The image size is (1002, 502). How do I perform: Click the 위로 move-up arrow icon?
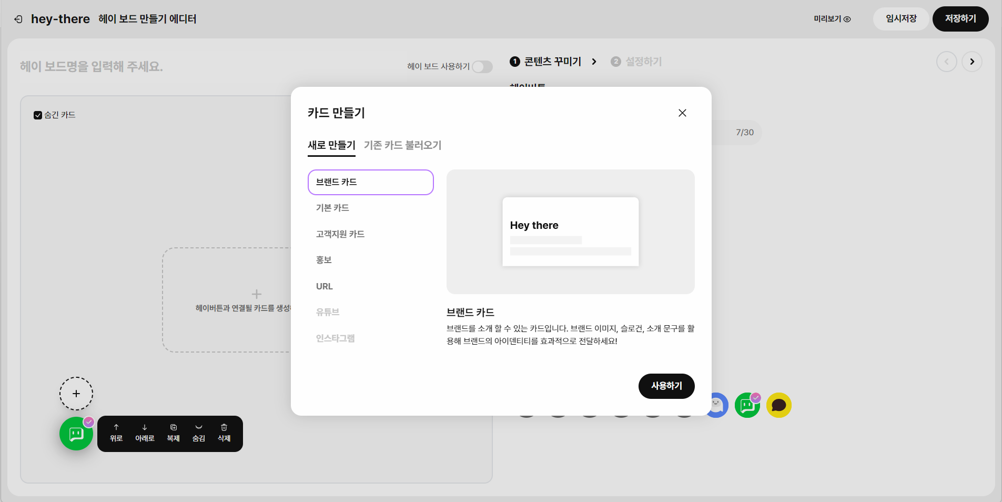(x=116, y=427)
